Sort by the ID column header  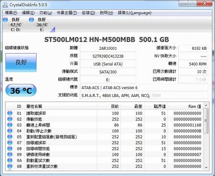[19, 106]
